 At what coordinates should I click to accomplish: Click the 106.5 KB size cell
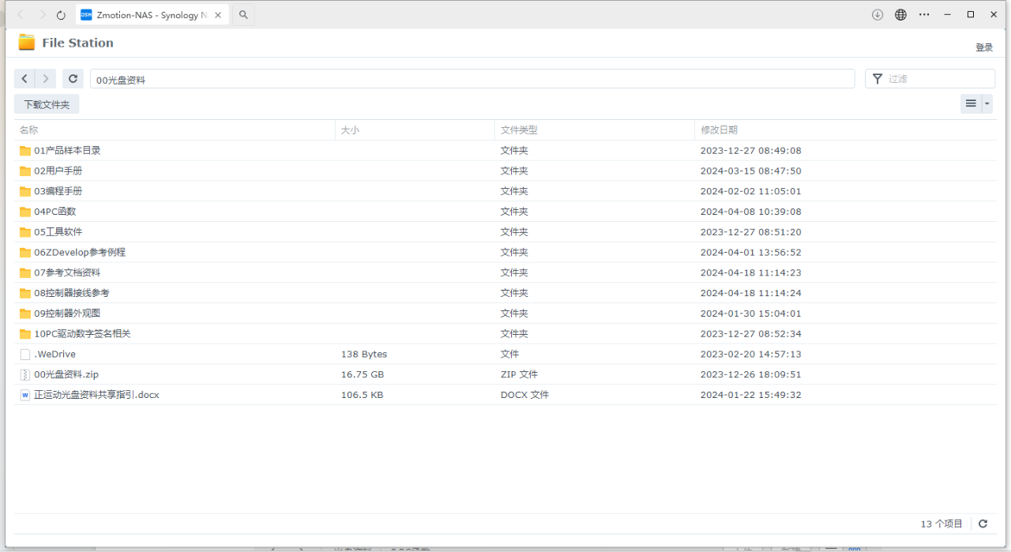[363, 395]
